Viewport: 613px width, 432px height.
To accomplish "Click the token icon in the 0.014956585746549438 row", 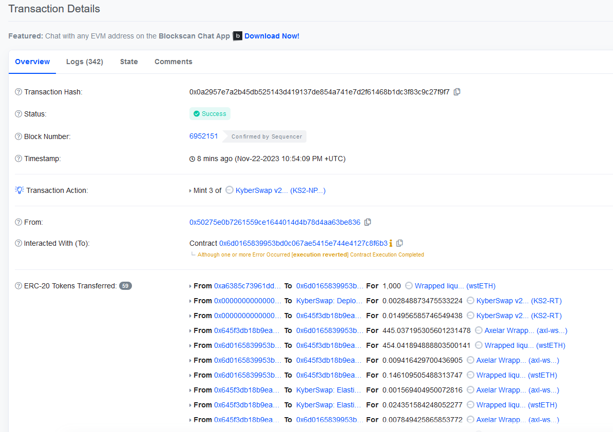I will pyautogui.click(x=470, y=316).
